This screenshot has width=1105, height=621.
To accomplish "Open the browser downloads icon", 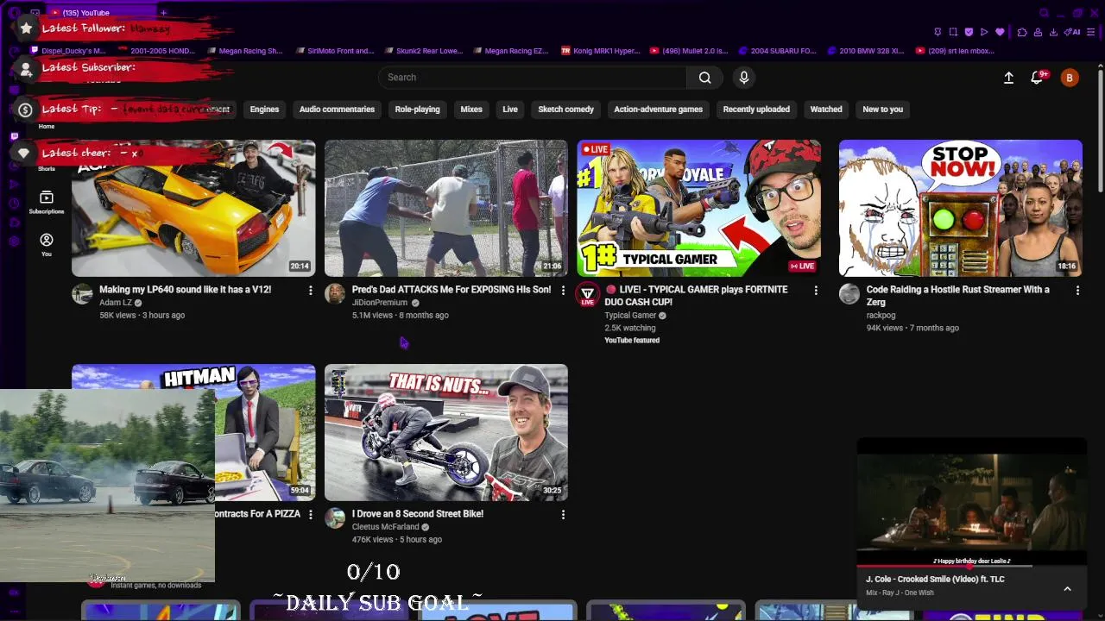I will (1053, 32).
